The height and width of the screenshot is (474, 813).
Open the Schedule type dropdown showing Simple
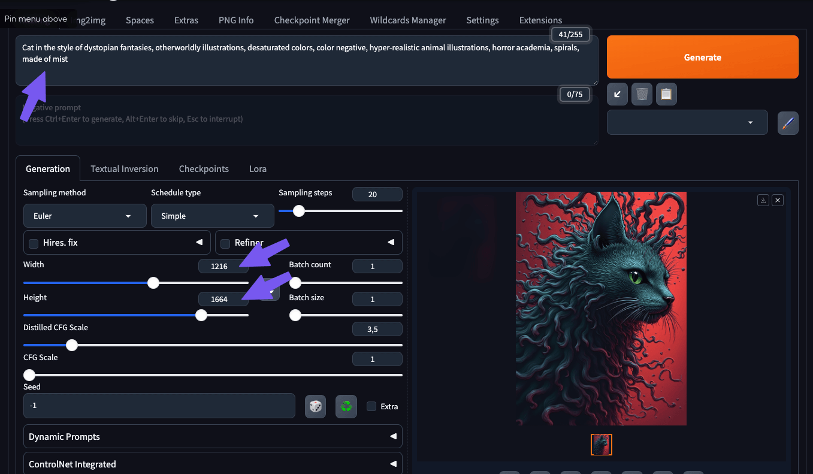pos(212,216)
